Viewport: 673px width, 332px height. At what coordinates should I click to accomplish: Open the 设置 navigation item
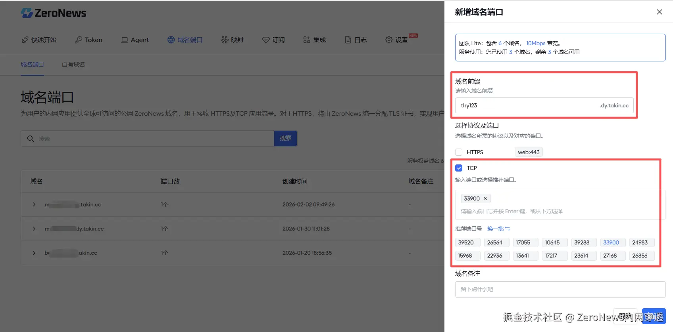coord(397,40)
